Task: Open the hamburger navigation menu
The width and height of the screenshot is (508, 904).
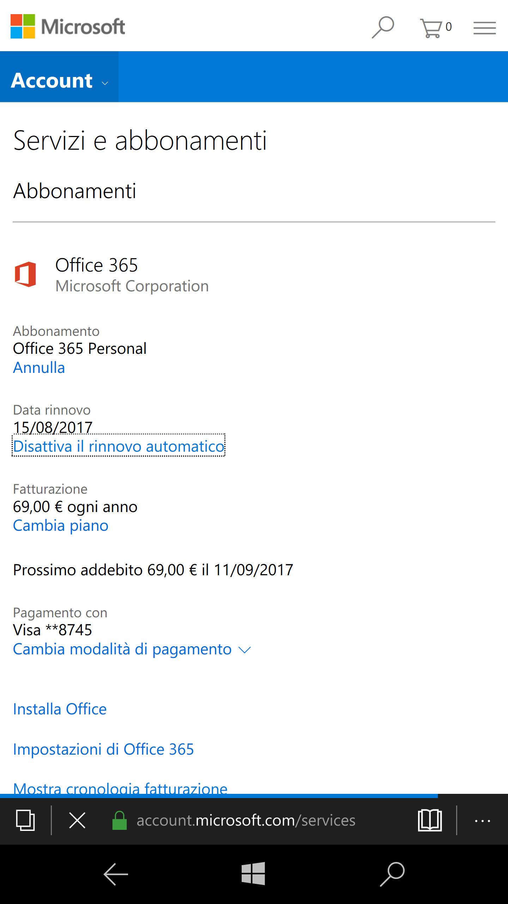Action: pyautogui.click(x=484, y=28)
